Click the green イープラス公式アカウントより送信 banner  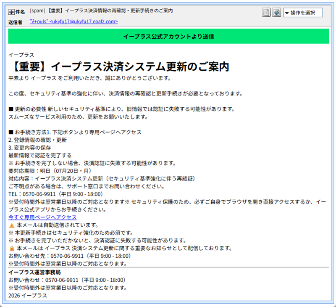click(168, 36)
